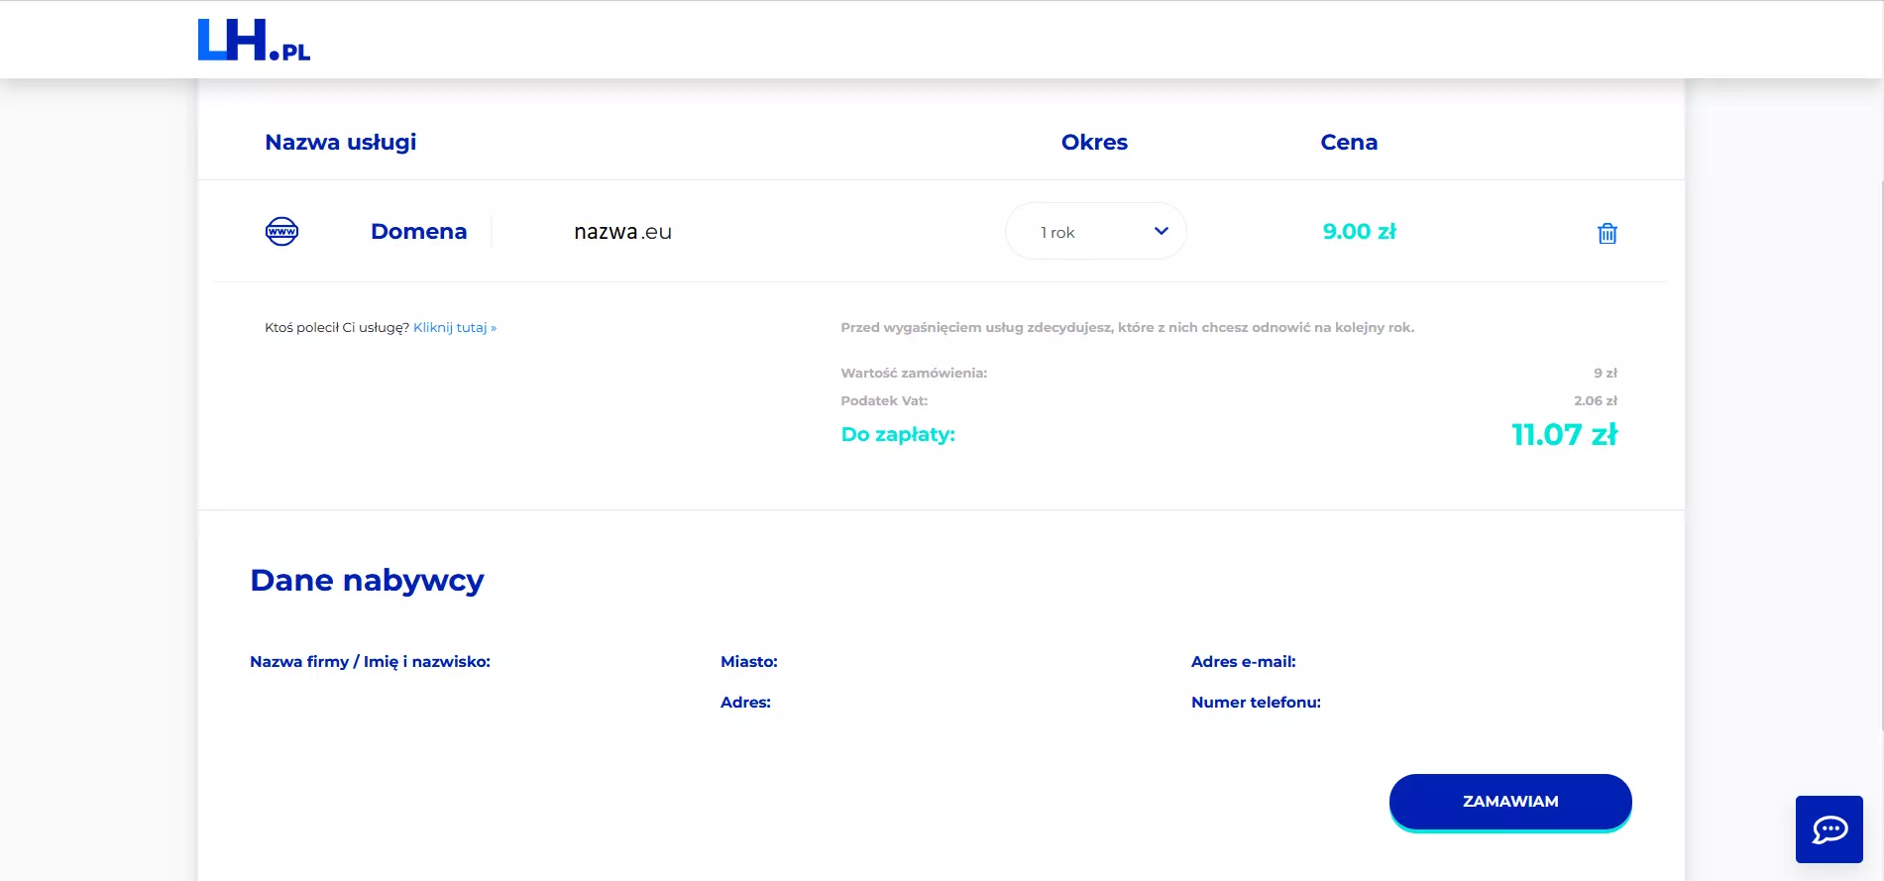Image resolution: width=1884 pixels, height=881 pixels.
Task: Click the "Ktoś polecił Ci usługę?" text
Action: [337, 328]
